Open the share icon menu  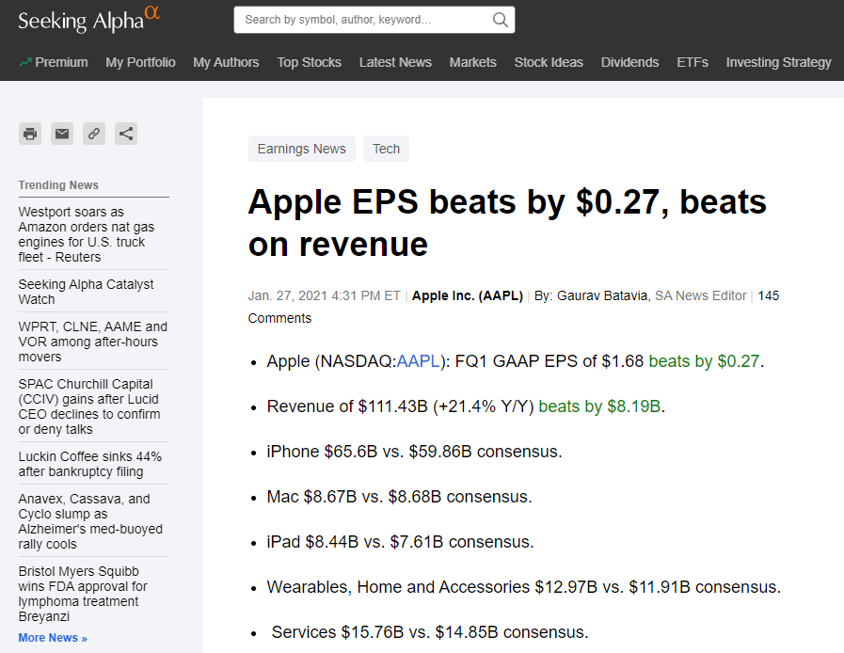coord(126,134)
